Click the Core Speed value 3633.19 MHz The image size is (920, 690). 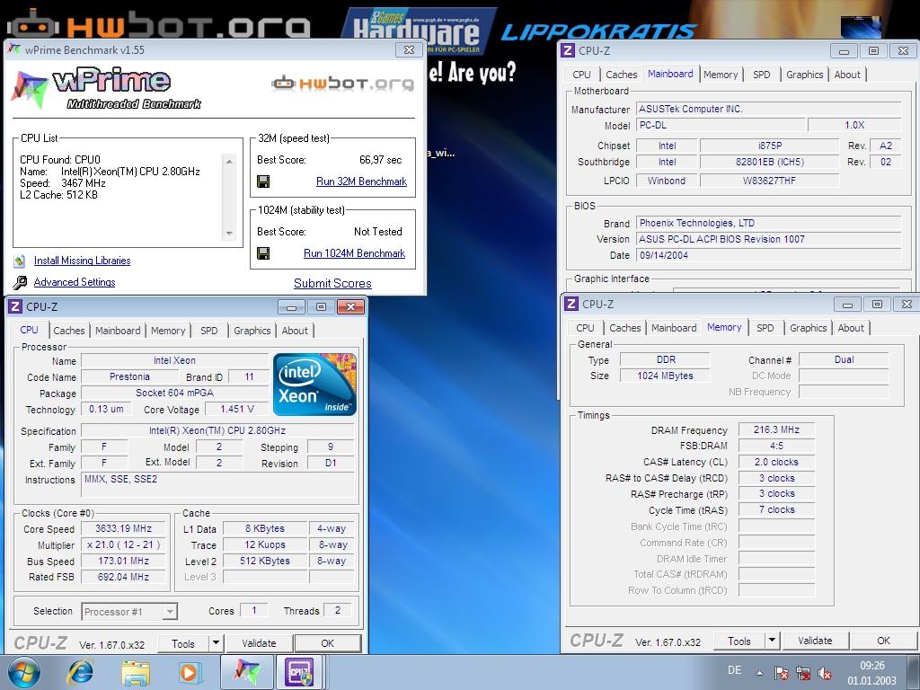pos(123,528)
